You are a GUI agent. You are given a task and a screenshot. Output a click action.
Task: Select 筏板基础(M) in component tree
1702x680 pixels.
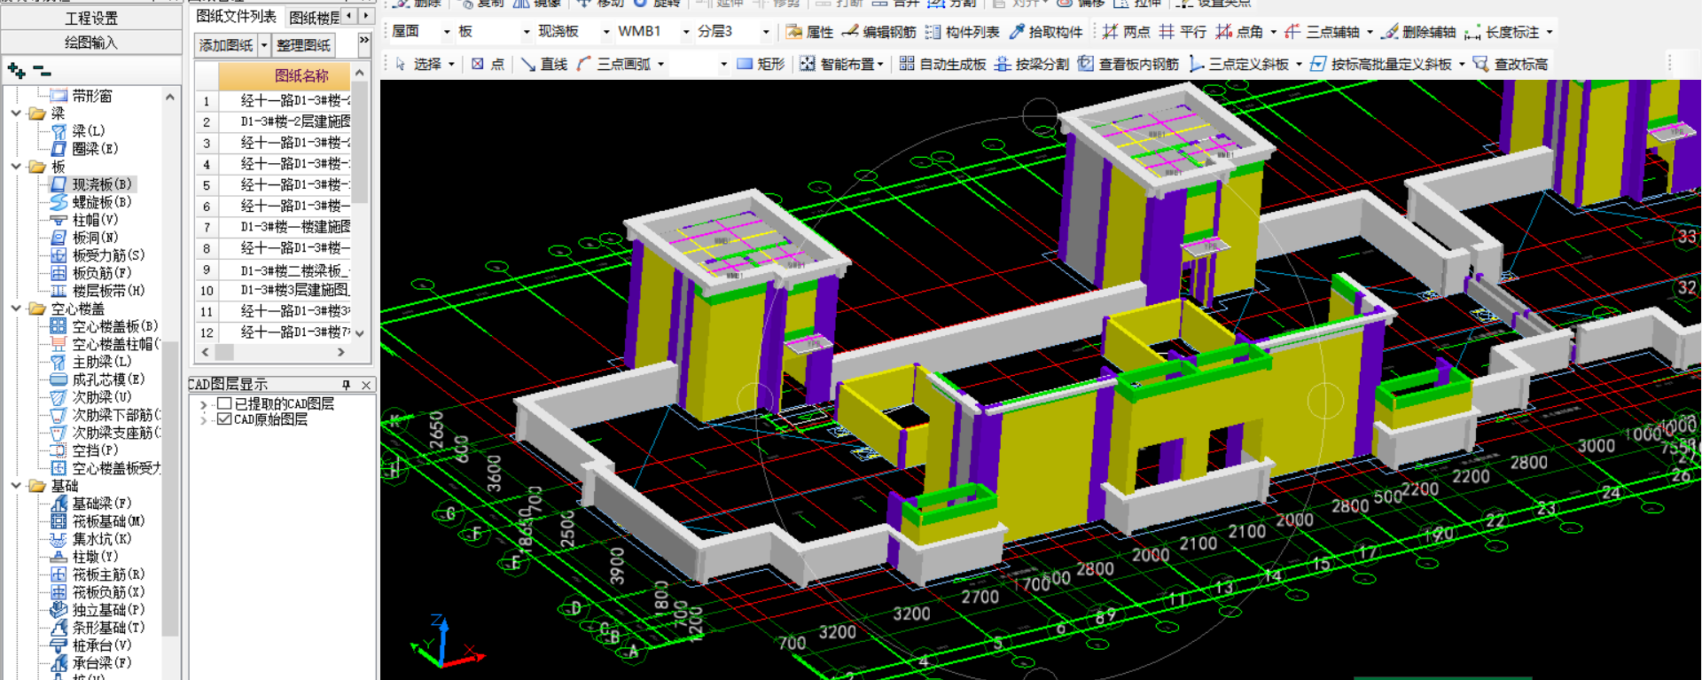pos(98,521)
